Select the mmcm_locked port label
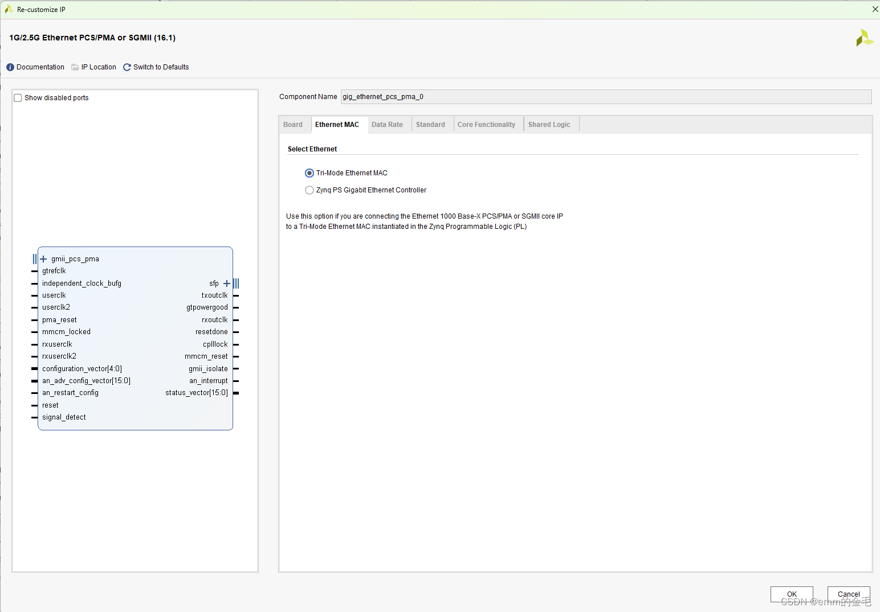Viewport: 880px width, 612px height. tap(66, 332)
